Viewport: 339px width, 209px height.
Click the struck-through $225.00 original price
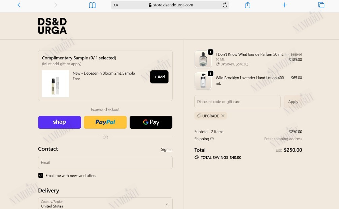pyautogui.click(x=296, y=54)
